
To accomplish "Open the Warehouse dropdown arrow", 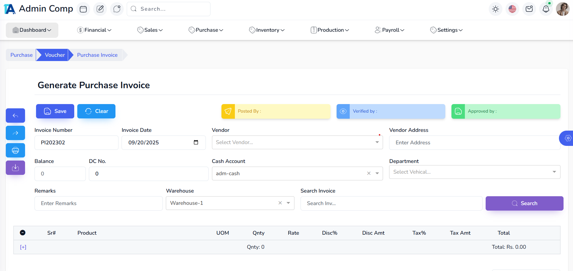I will tap(288, 203).
